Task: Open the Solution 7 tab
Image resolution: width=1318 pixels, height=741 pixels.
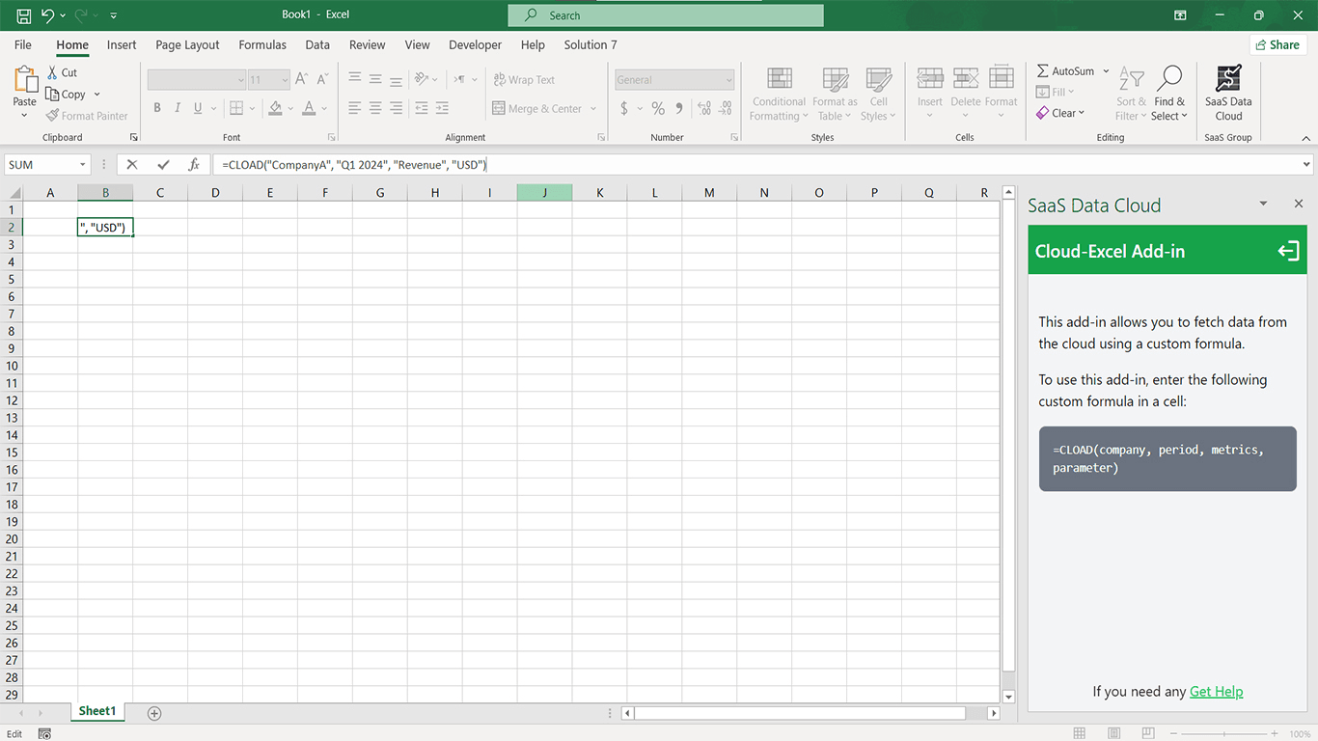Action: pos(590,44)
